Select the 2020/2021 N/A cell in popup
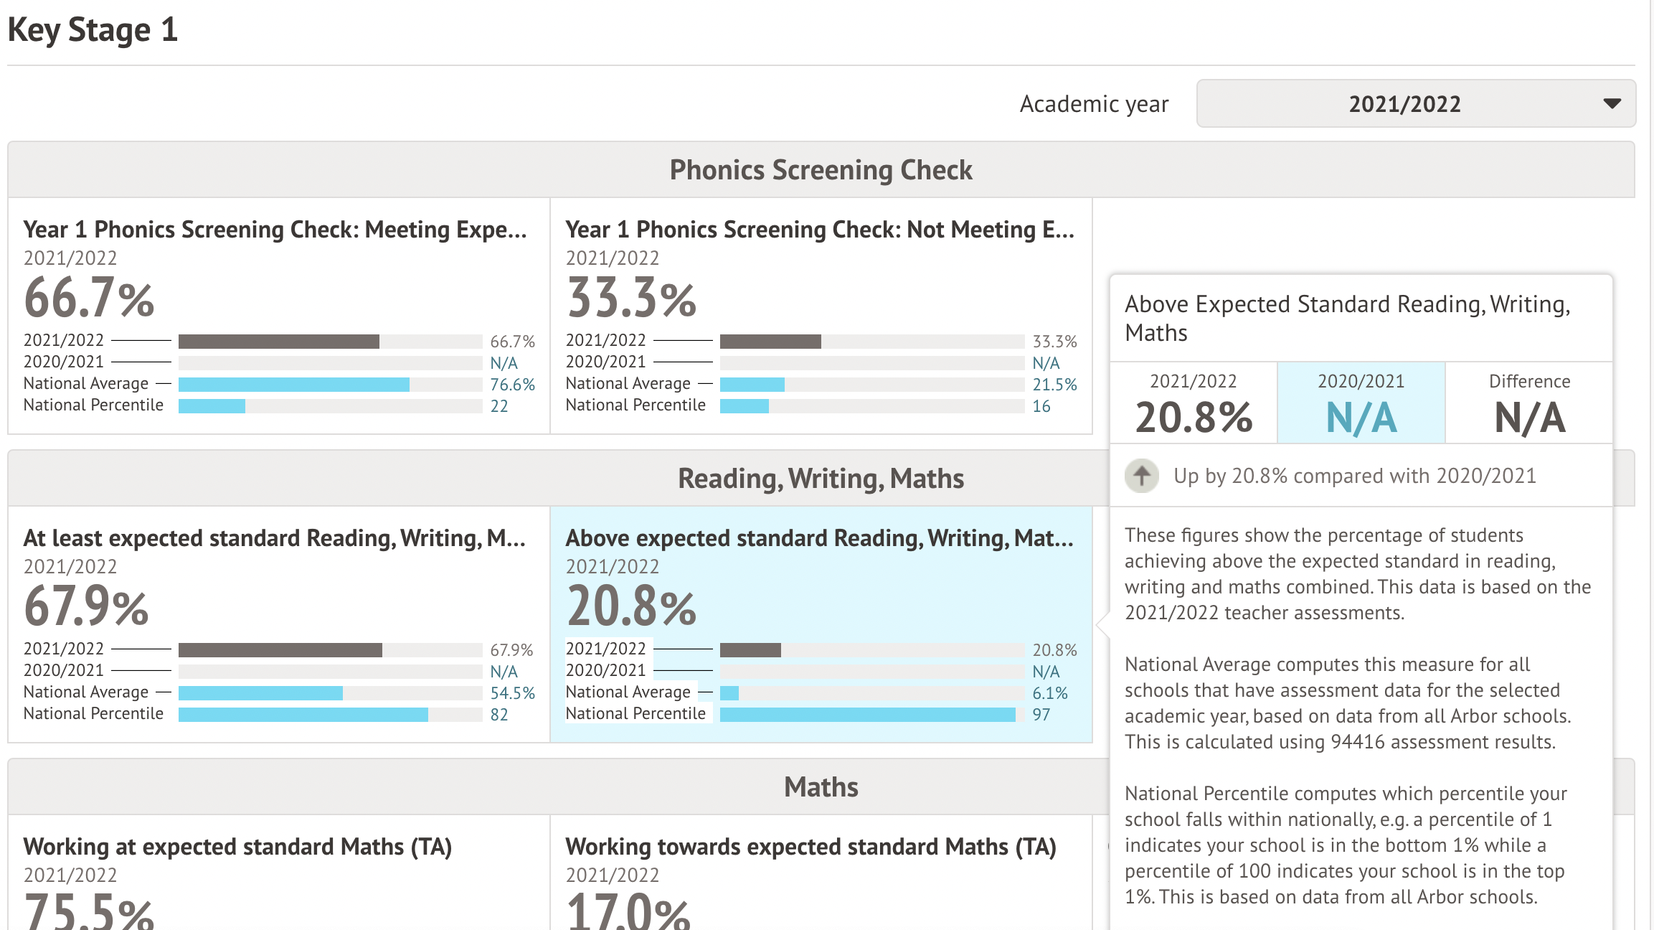Screen dimensions: 1654x930 (1361, 403)
